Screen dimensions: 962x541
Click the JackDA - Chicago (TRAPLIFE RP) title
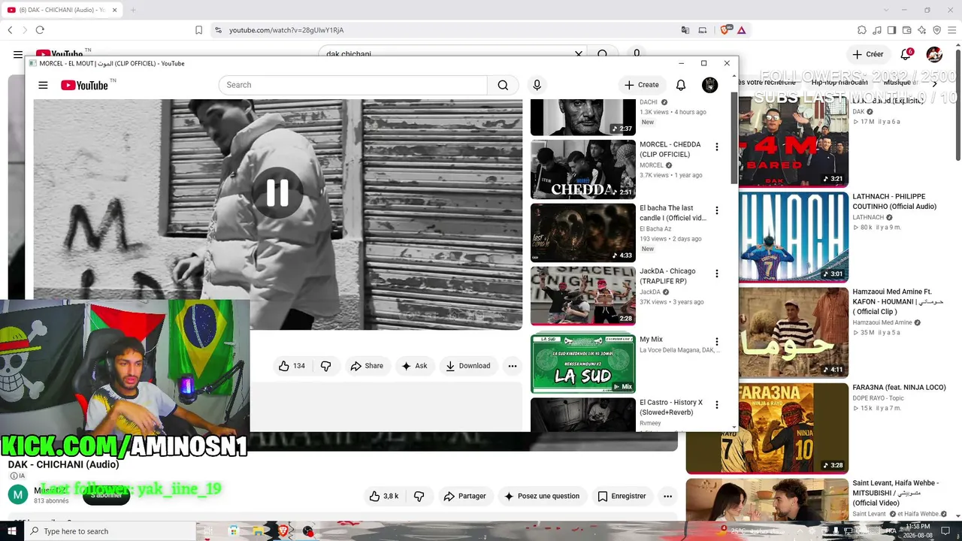click(669, 276)
